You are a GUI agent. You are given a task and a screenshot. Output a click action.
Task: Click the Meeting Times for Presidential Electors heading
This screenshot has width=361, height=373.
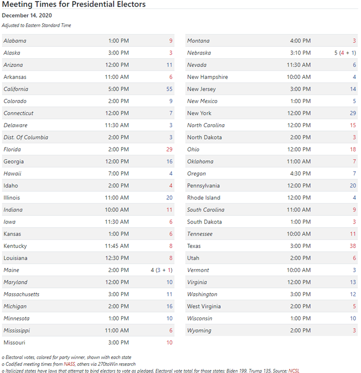[74, 4]
